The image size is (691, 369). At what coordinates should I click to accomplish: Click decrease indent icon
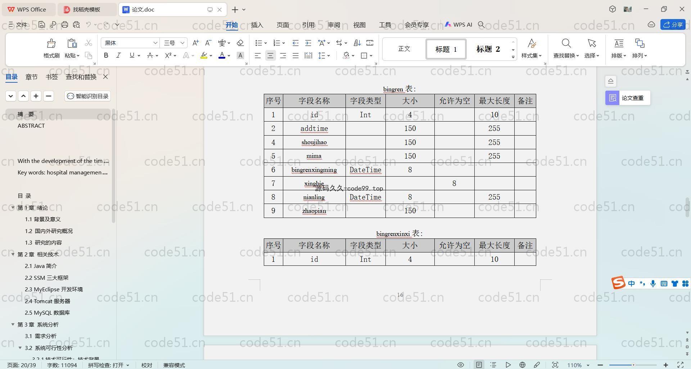295,43
